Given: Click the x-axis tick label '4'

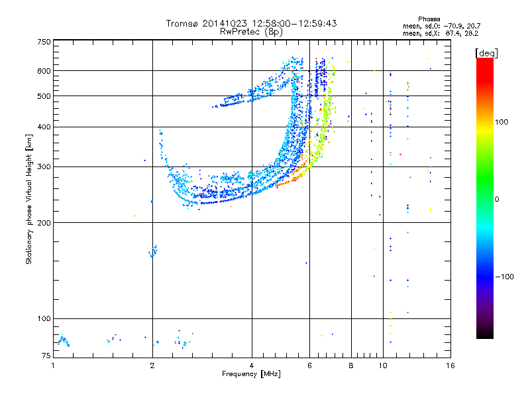Looking at the screenshot, I should tap(252, 365).
